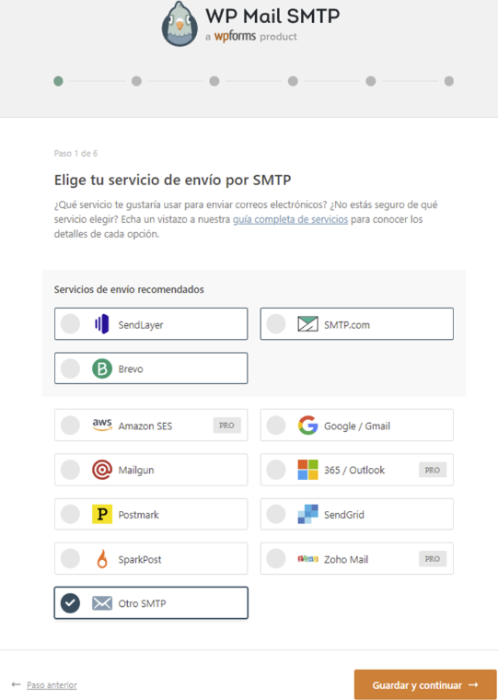Click the WP Mail SMTP pigeon logo
Screen dimensions: 498x700
(x=180, y=24)
